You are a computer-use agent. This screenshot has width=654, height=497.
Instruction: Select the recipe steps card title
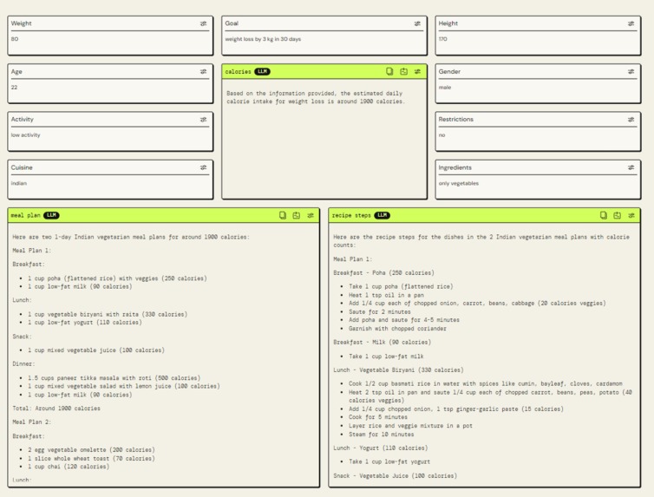point(351,216)
